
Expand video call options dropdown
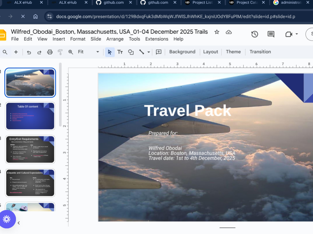pyautogui.click(x=297, y=34)
